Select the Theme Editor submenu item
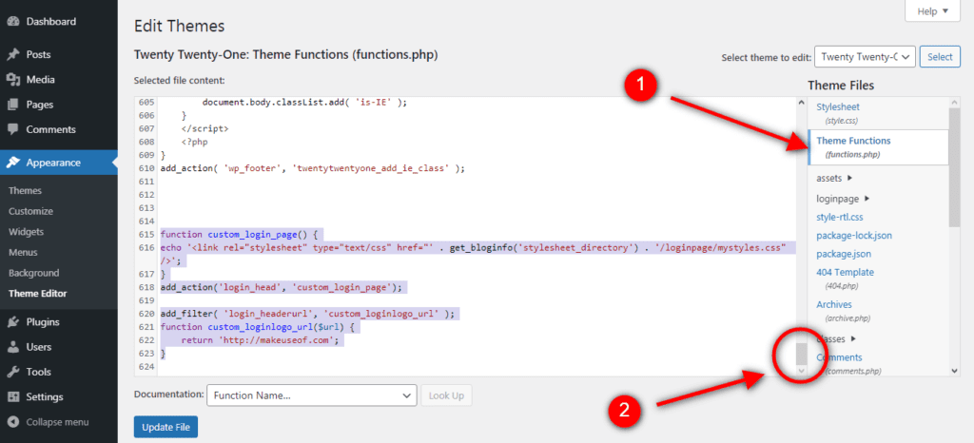 [x=38, y=294]
